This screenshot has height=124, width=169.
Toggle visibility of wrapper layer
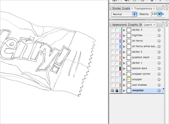112,80
